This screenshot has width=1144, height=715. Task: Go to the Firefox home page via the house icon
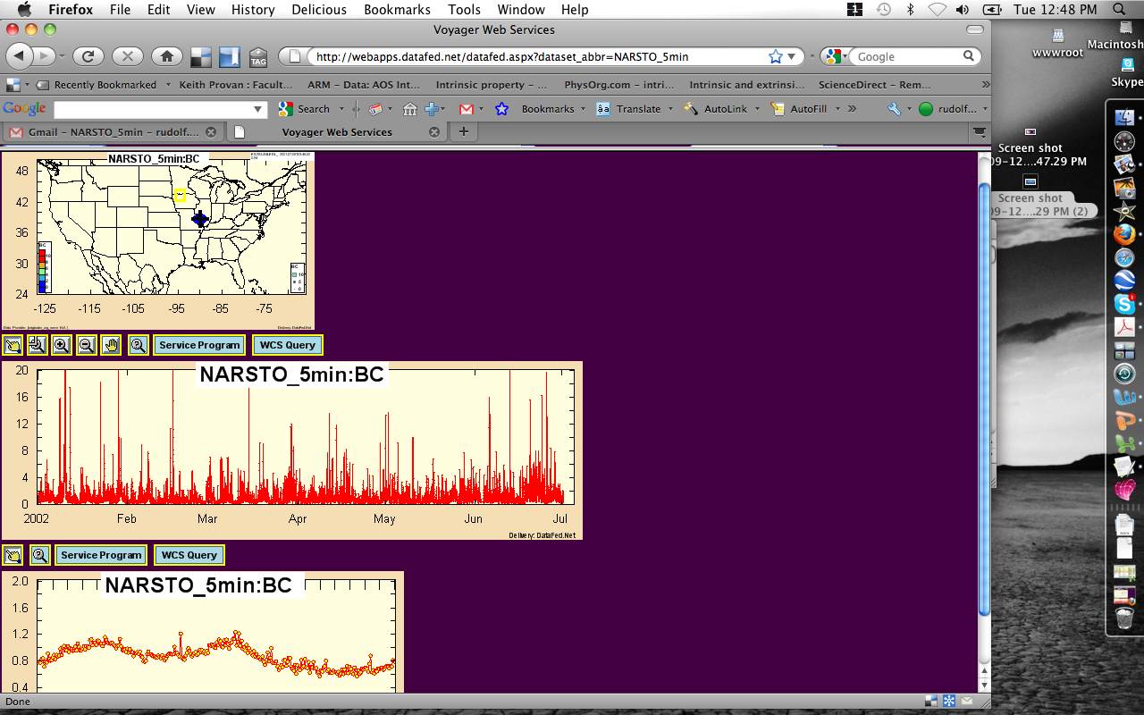pos(166,56)
